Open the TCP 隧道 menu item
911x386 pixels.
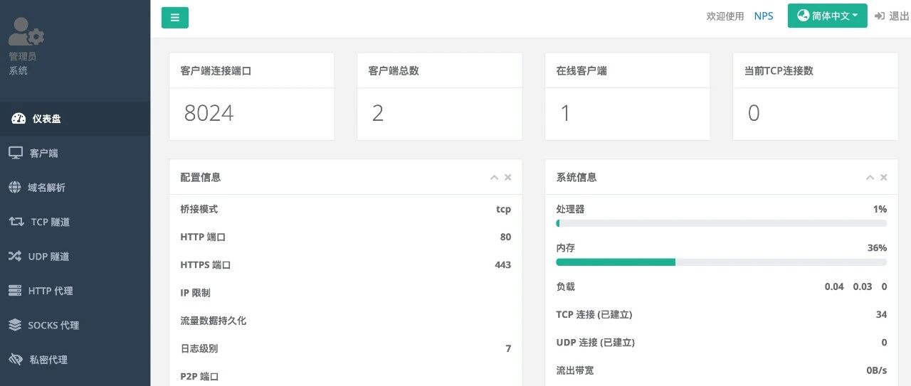75,222
